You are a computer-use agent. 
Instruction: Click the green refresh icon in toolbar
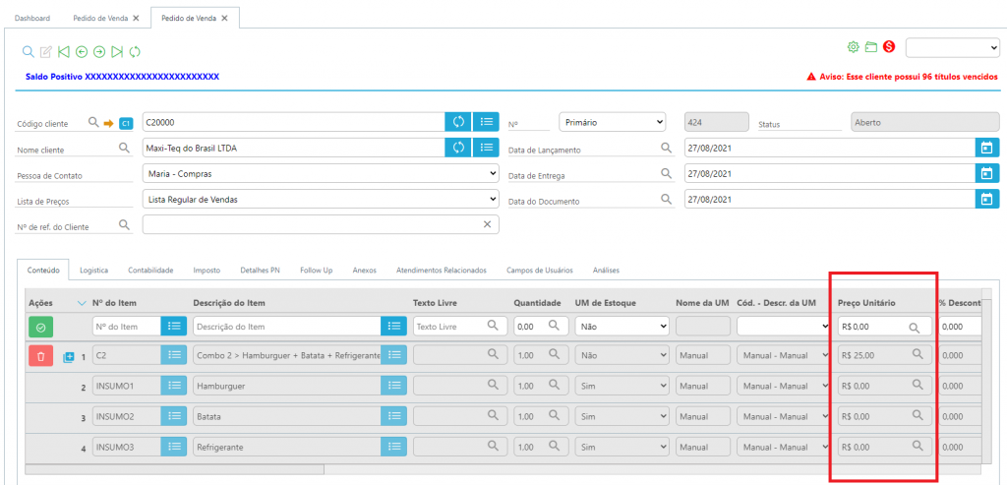click(x=135, y=51)
